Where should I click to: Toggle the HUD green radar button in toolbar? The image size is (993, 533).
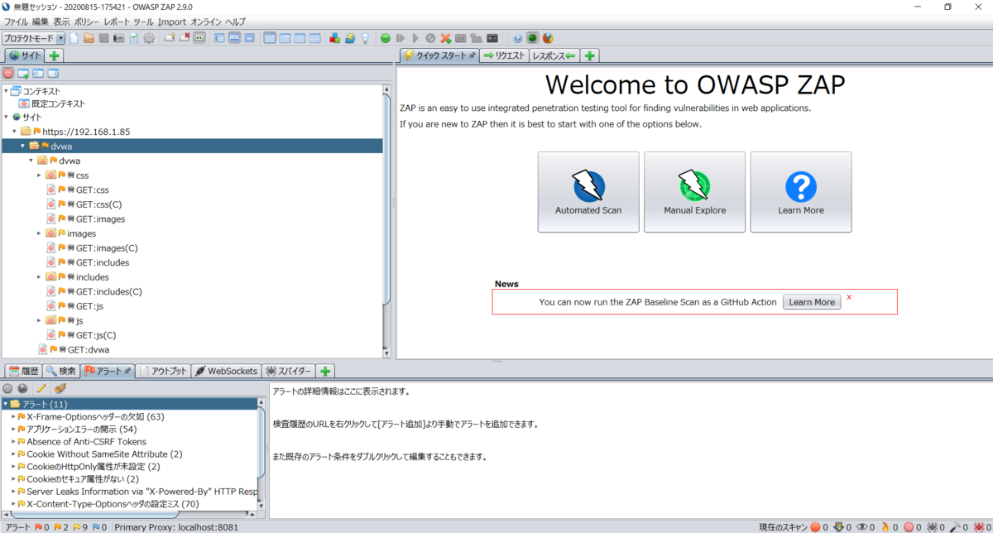531,38
